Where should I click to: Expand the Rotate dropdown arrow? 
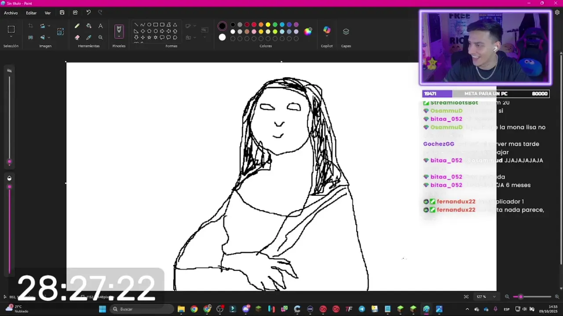49,26
